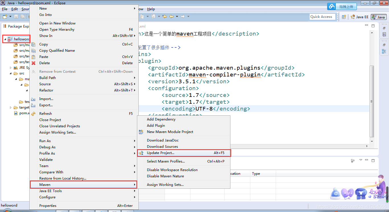Click the cloud upload widget icon
389x212 pixels.
pyautogui.click(x=331, y=6)
